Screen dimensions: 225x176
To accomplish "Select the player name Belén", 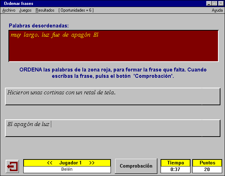I will (67, 169).
